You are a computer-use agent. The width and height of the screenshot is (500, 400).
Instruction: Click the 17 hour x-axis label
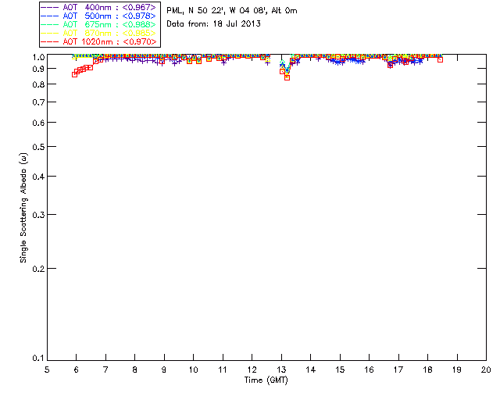pyautogui.click(x=398, y=370)
